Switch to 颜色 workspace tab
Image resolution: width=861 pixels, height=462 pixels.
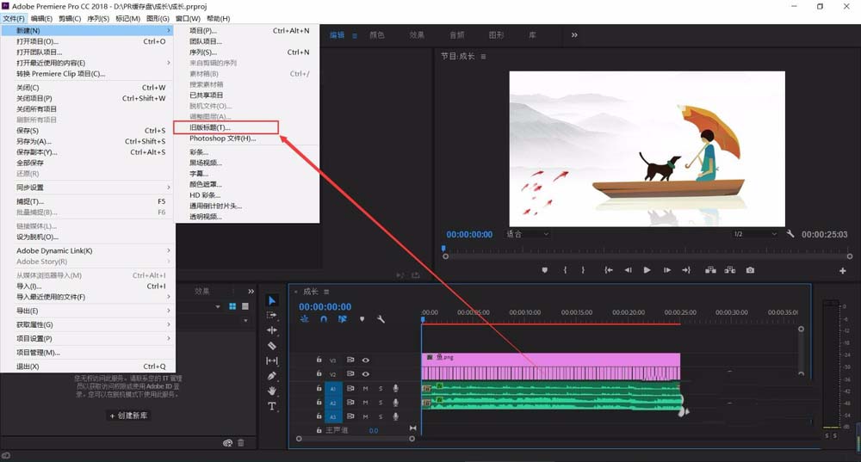[x=377, y=34]
